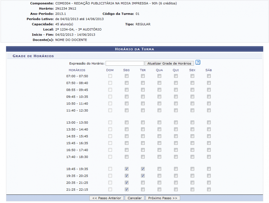Proceed with Próximo Passo button
This screenshot has width=269, height=203.
click(163, 198)
